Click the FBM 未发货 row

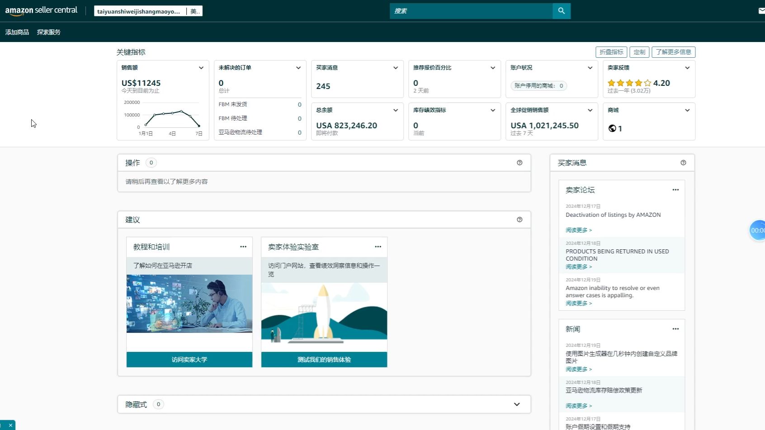point(260,104)
